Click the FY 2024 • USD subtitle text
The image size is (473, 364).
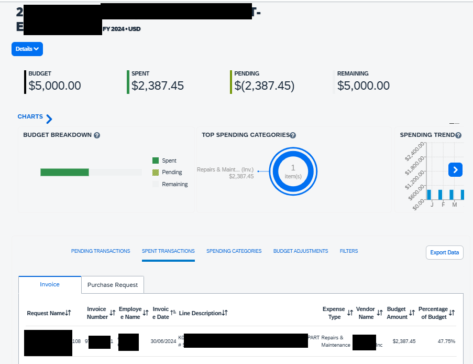coord(122,29)
